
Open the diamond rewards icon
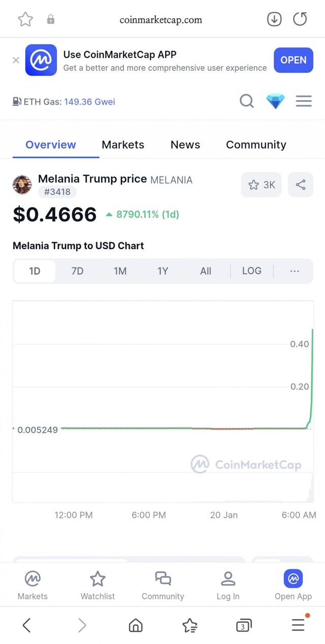[x=275, y=101]
